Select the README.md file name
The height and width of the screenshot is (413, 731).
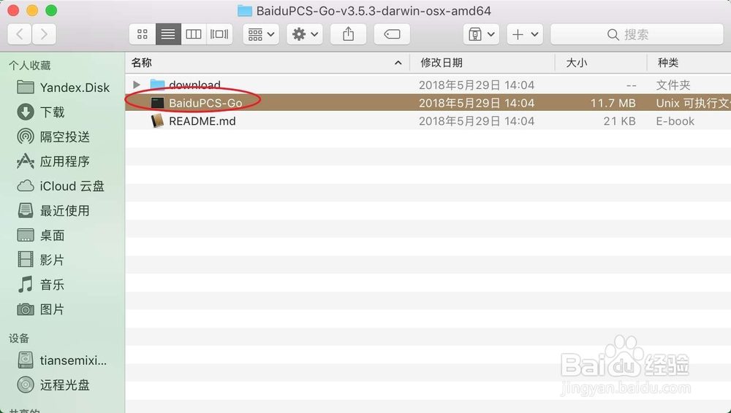[202, 121]
